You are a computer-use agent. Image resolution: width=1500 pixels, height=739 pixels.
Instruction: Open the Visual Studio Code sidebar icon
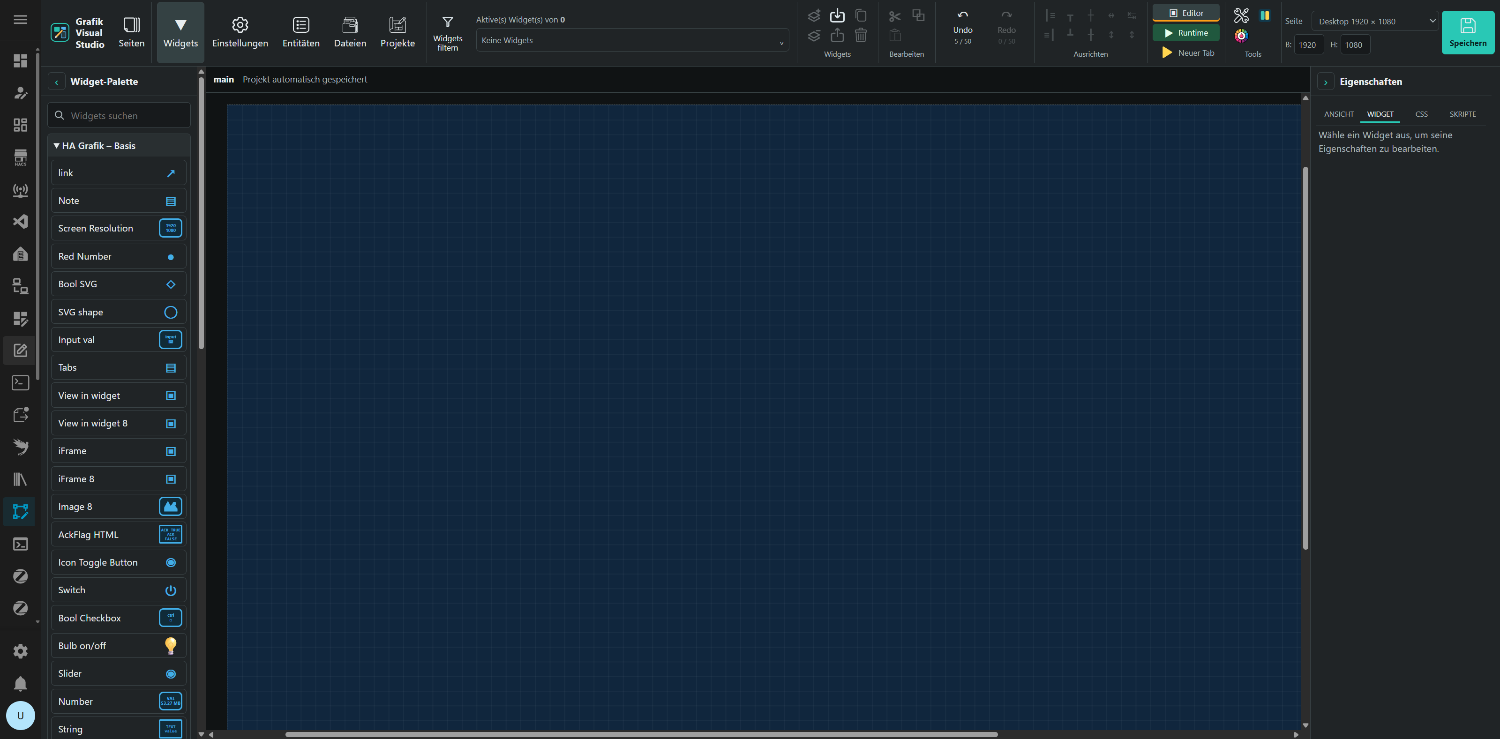point(20,221)
